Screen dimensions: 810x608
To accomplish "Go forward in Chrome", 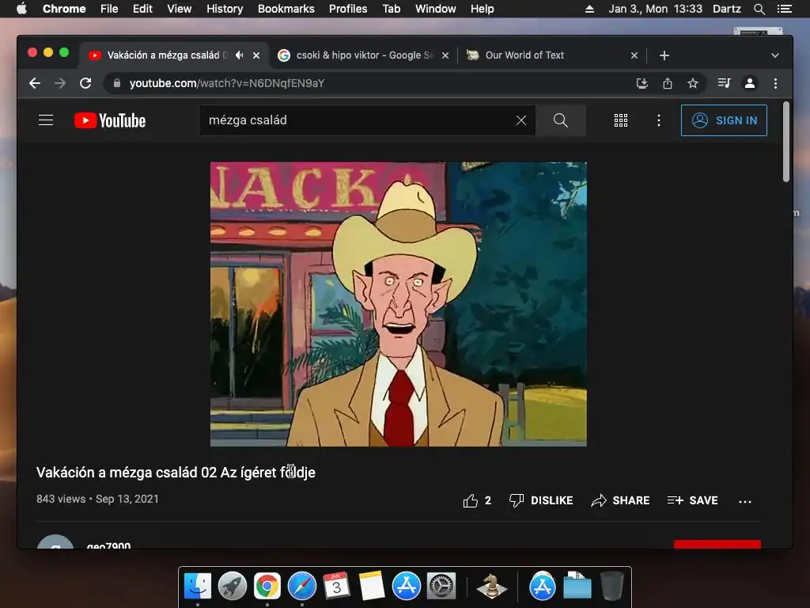I will click(60, 83).
